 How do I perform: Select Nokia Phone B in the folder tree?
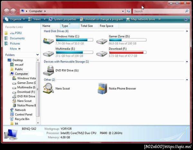(26, 105)
